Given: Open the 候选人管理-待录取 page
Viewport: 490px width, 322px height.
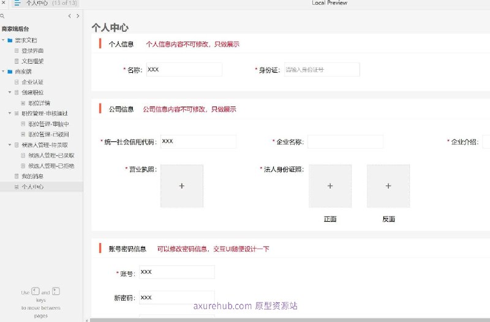Looking at the screenshot, I should 45,145.
